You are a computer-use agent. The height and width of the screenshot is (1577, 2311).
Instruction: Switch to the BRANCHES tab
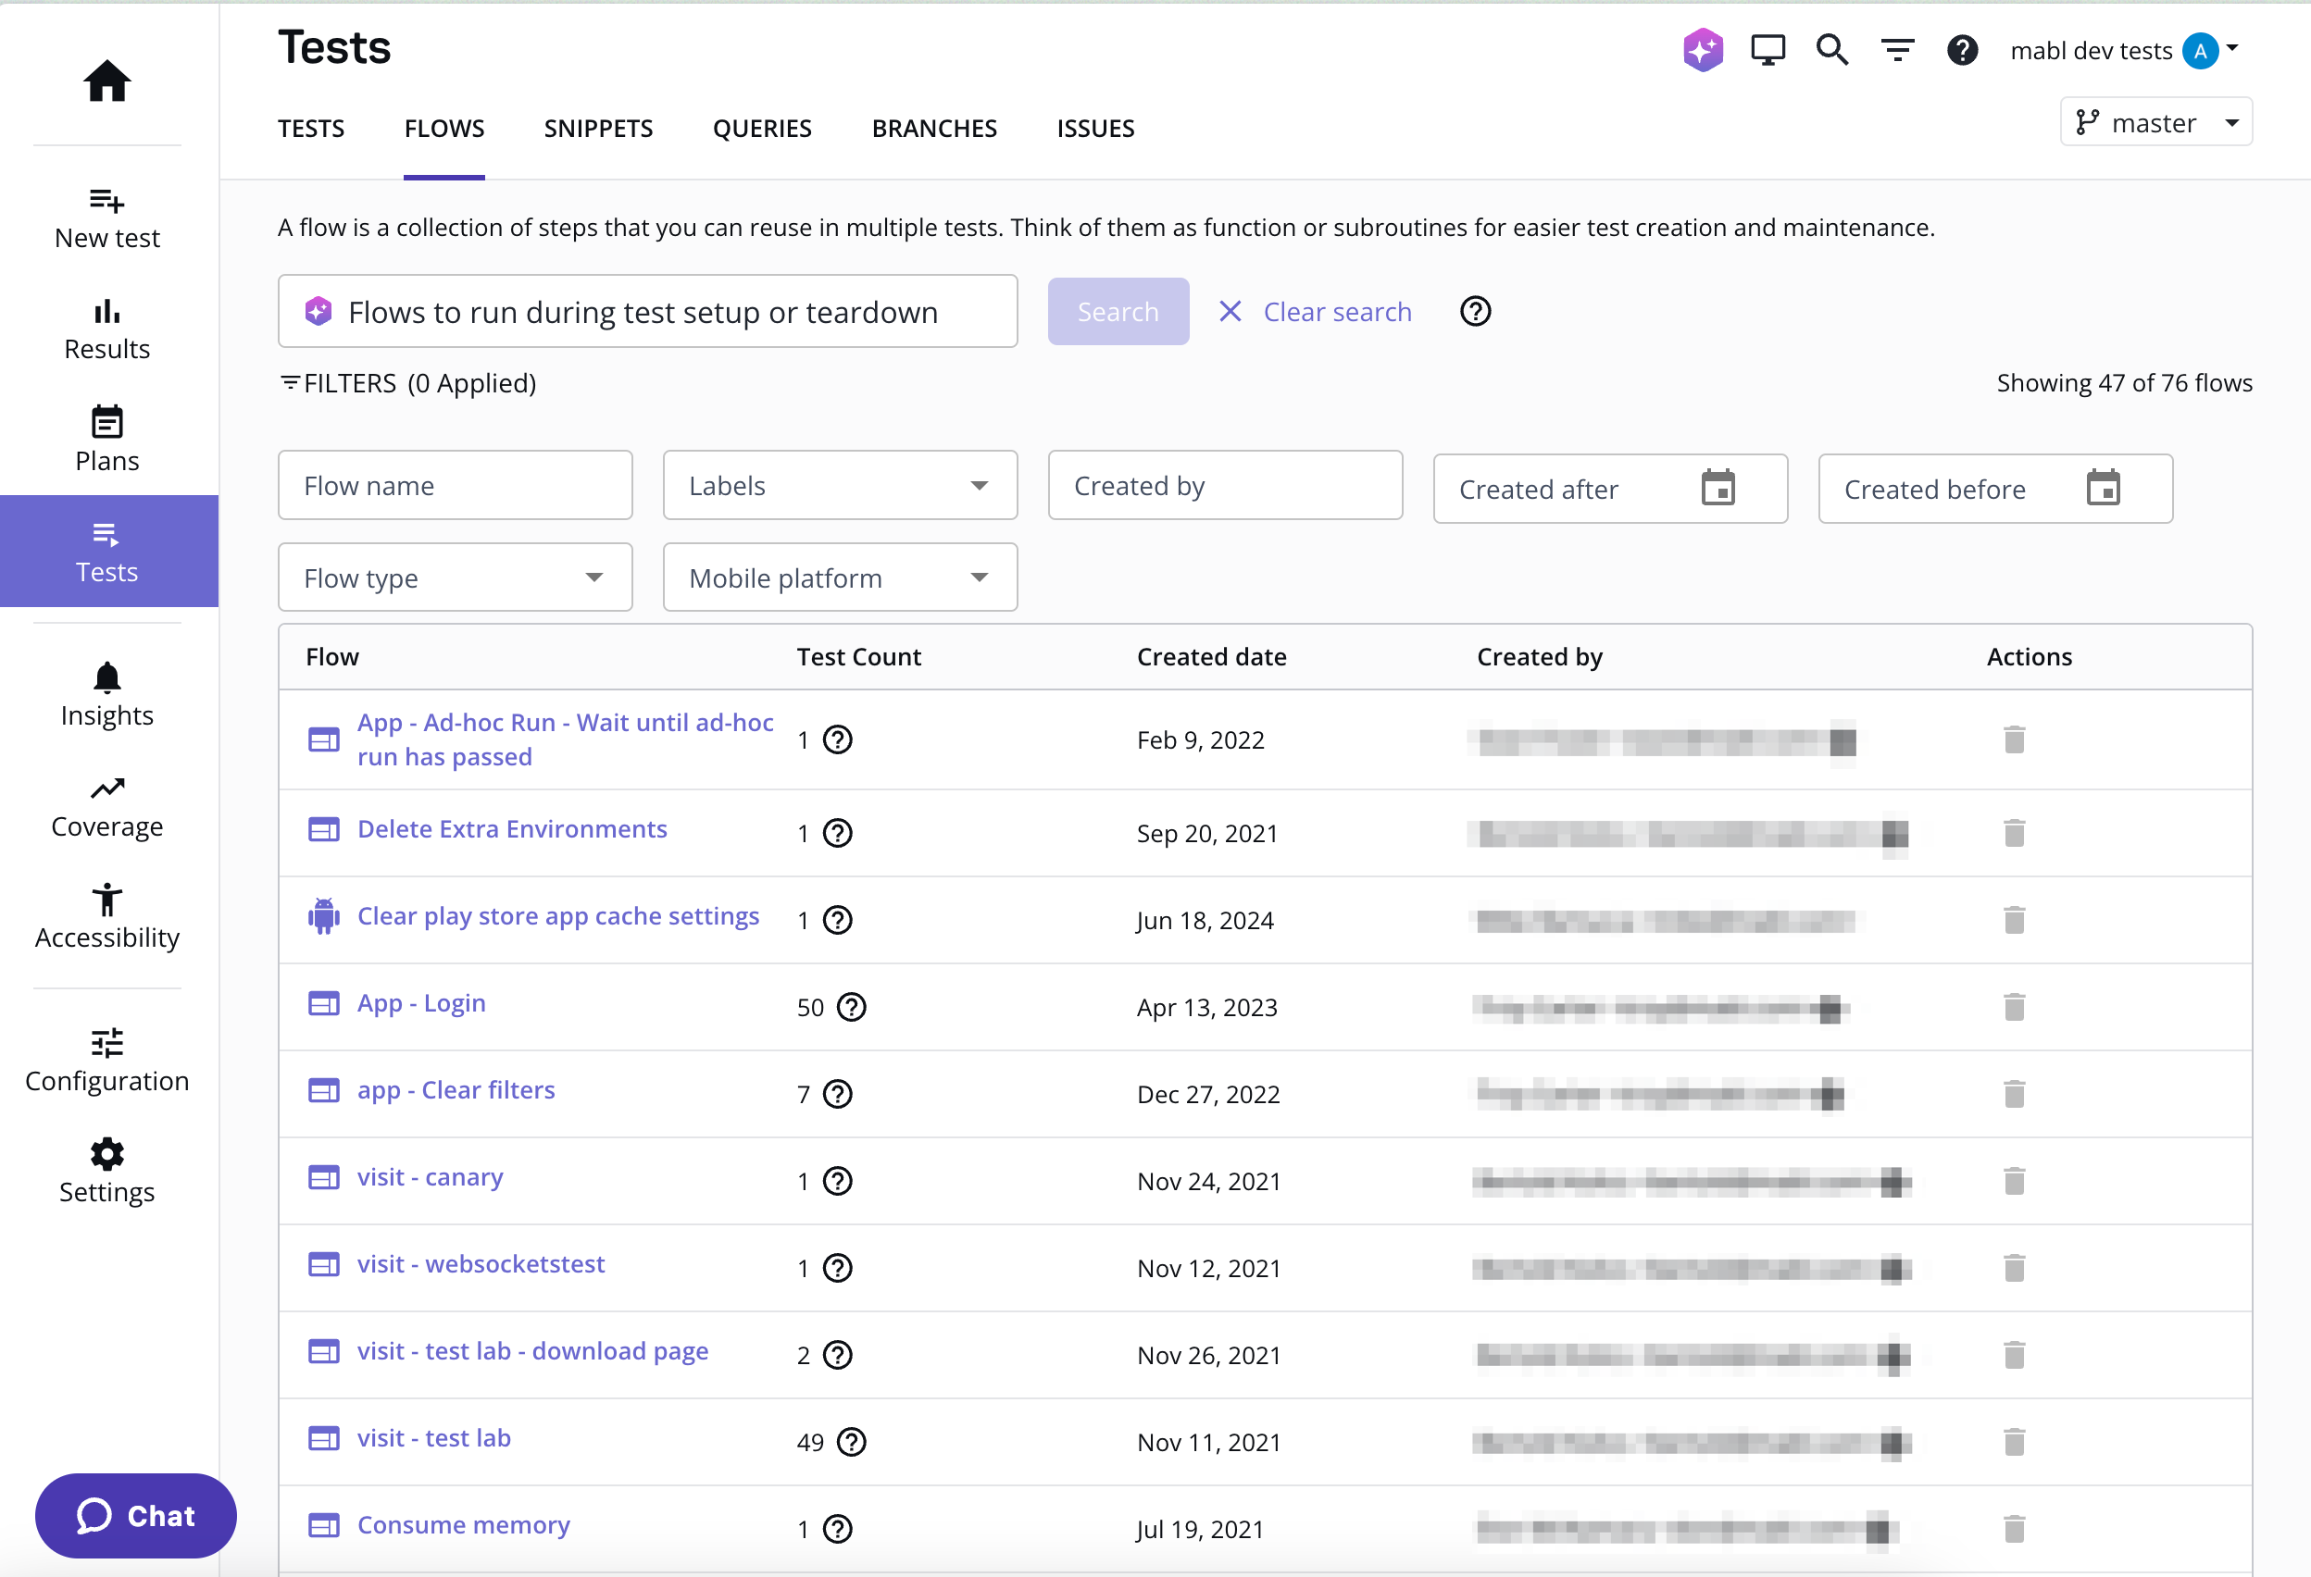click(933, 129)
